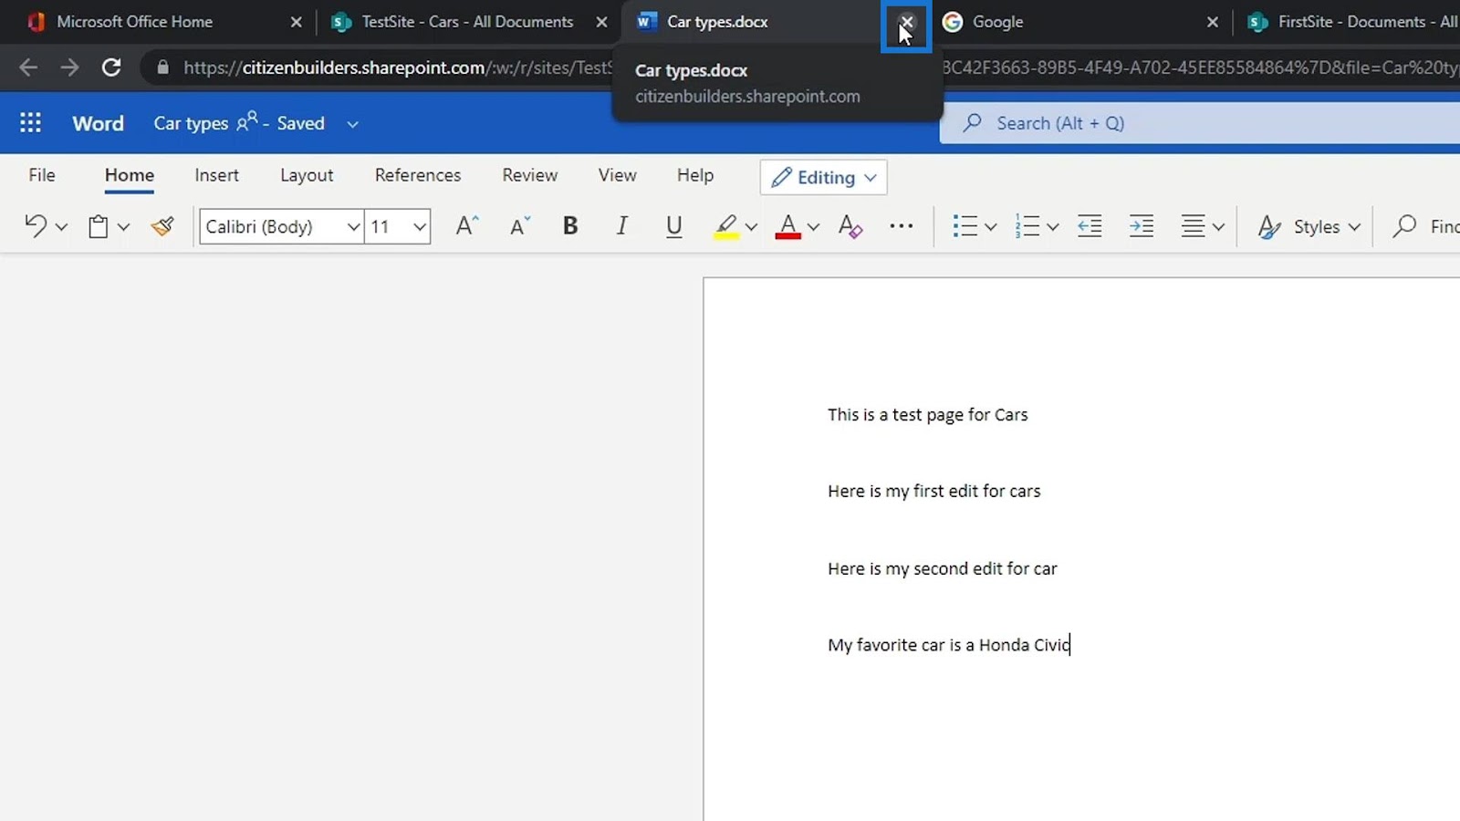Click the Clear Formatting icon
Viewport: 1460px width, 821px height.
point(850,226)
